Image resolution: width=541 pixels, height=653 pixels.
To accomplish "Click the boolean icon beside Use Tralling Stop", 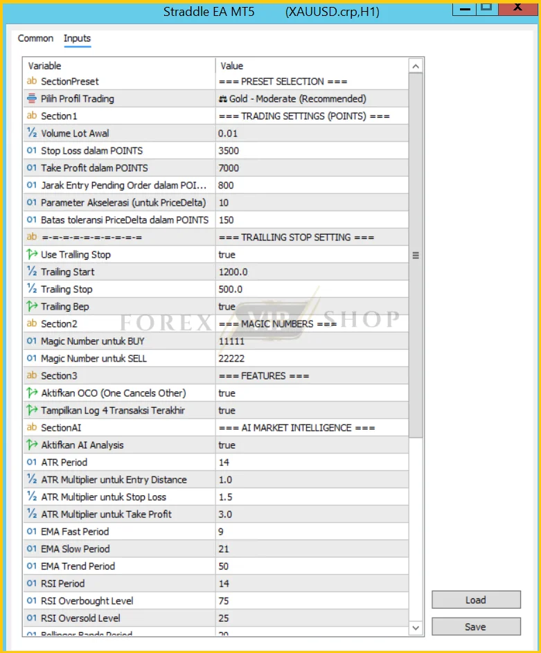I will point(32,254).
